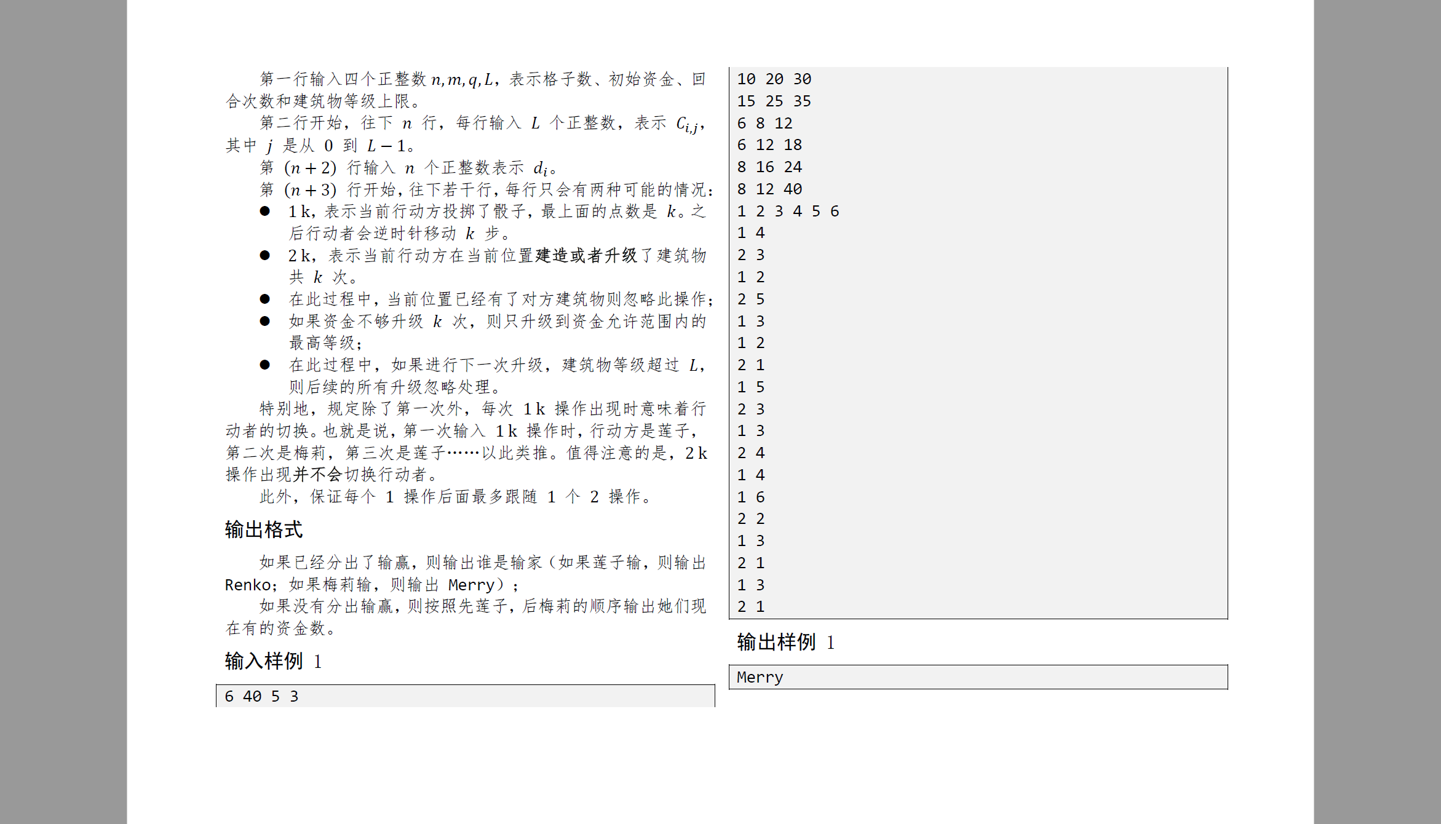
Task: Click the code line '8 12 40'
Action: (x=769, y=189)
